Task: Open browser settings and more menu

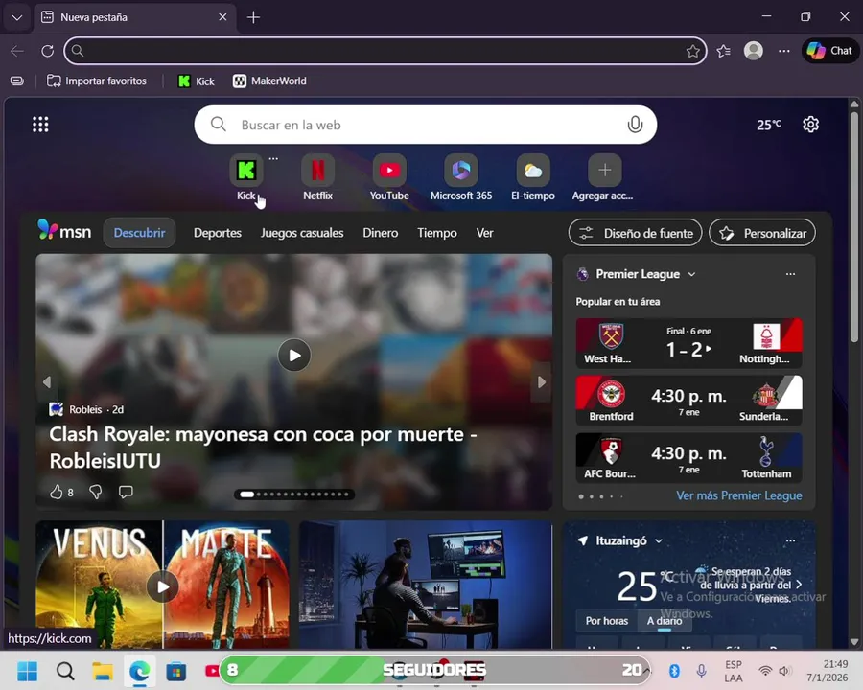Action: (x=784, y=51)
